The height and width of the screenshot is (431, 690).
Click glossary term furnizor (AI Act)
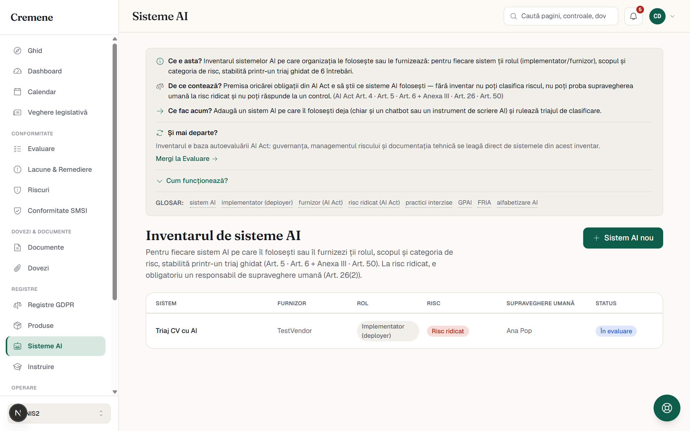tap(321, 203)
